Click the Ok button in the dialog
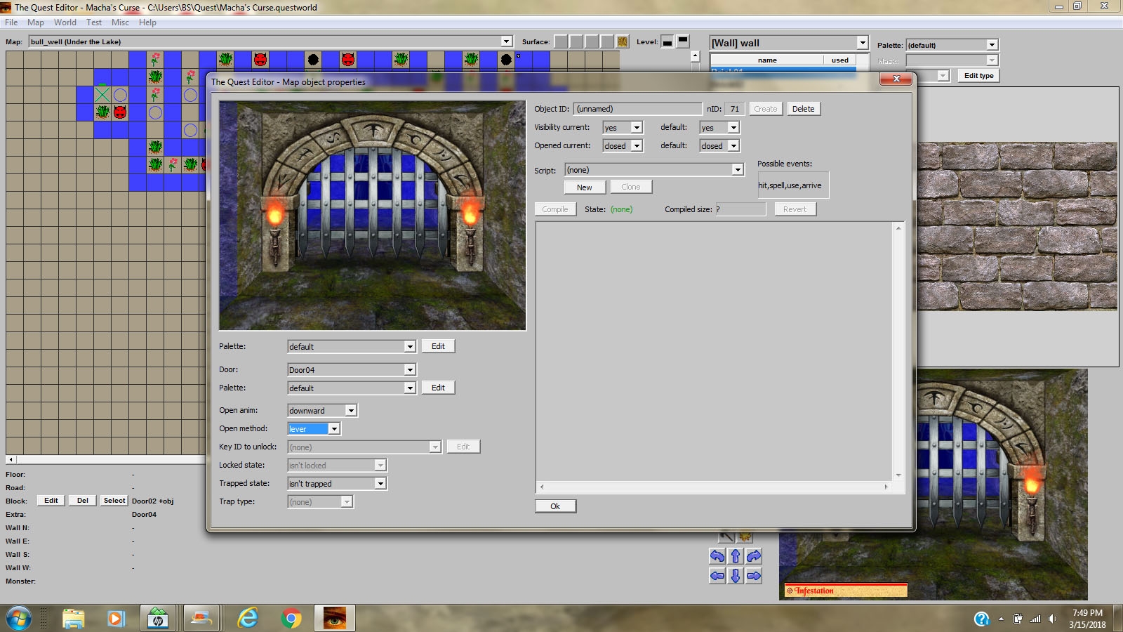The image size is (1123, 632). pos(555,506)
